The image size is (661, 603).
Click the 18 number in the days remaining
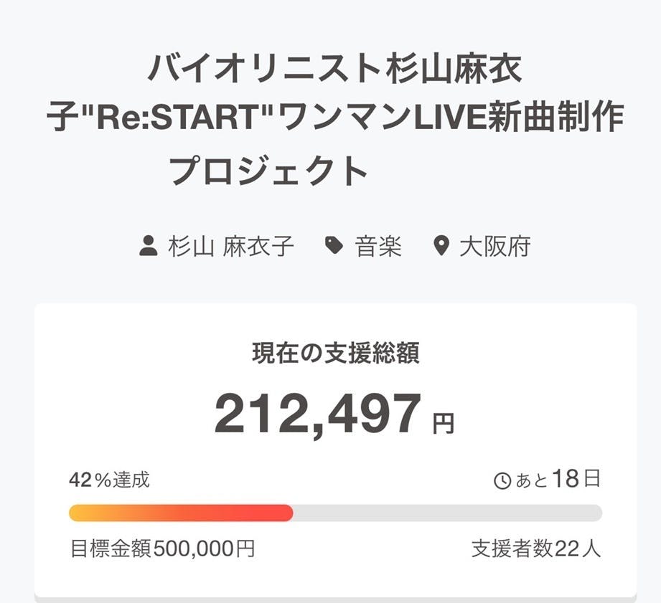coord(566,479)
